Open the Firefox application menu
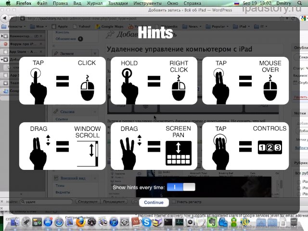This screenshot has height=231, width=308. click(24, 3)
